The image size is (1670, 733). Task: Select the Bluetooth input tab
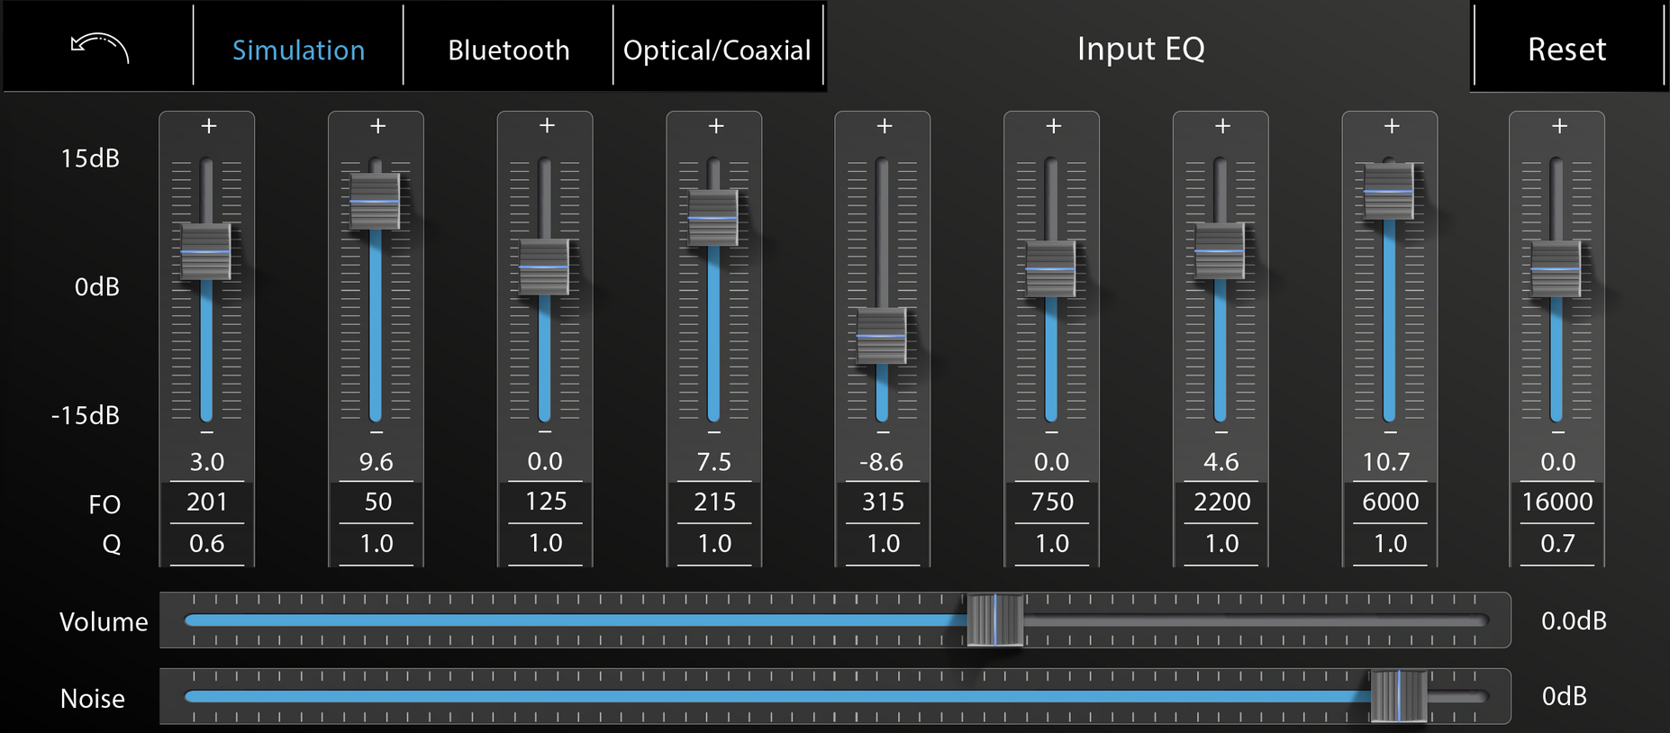(508, 50)
